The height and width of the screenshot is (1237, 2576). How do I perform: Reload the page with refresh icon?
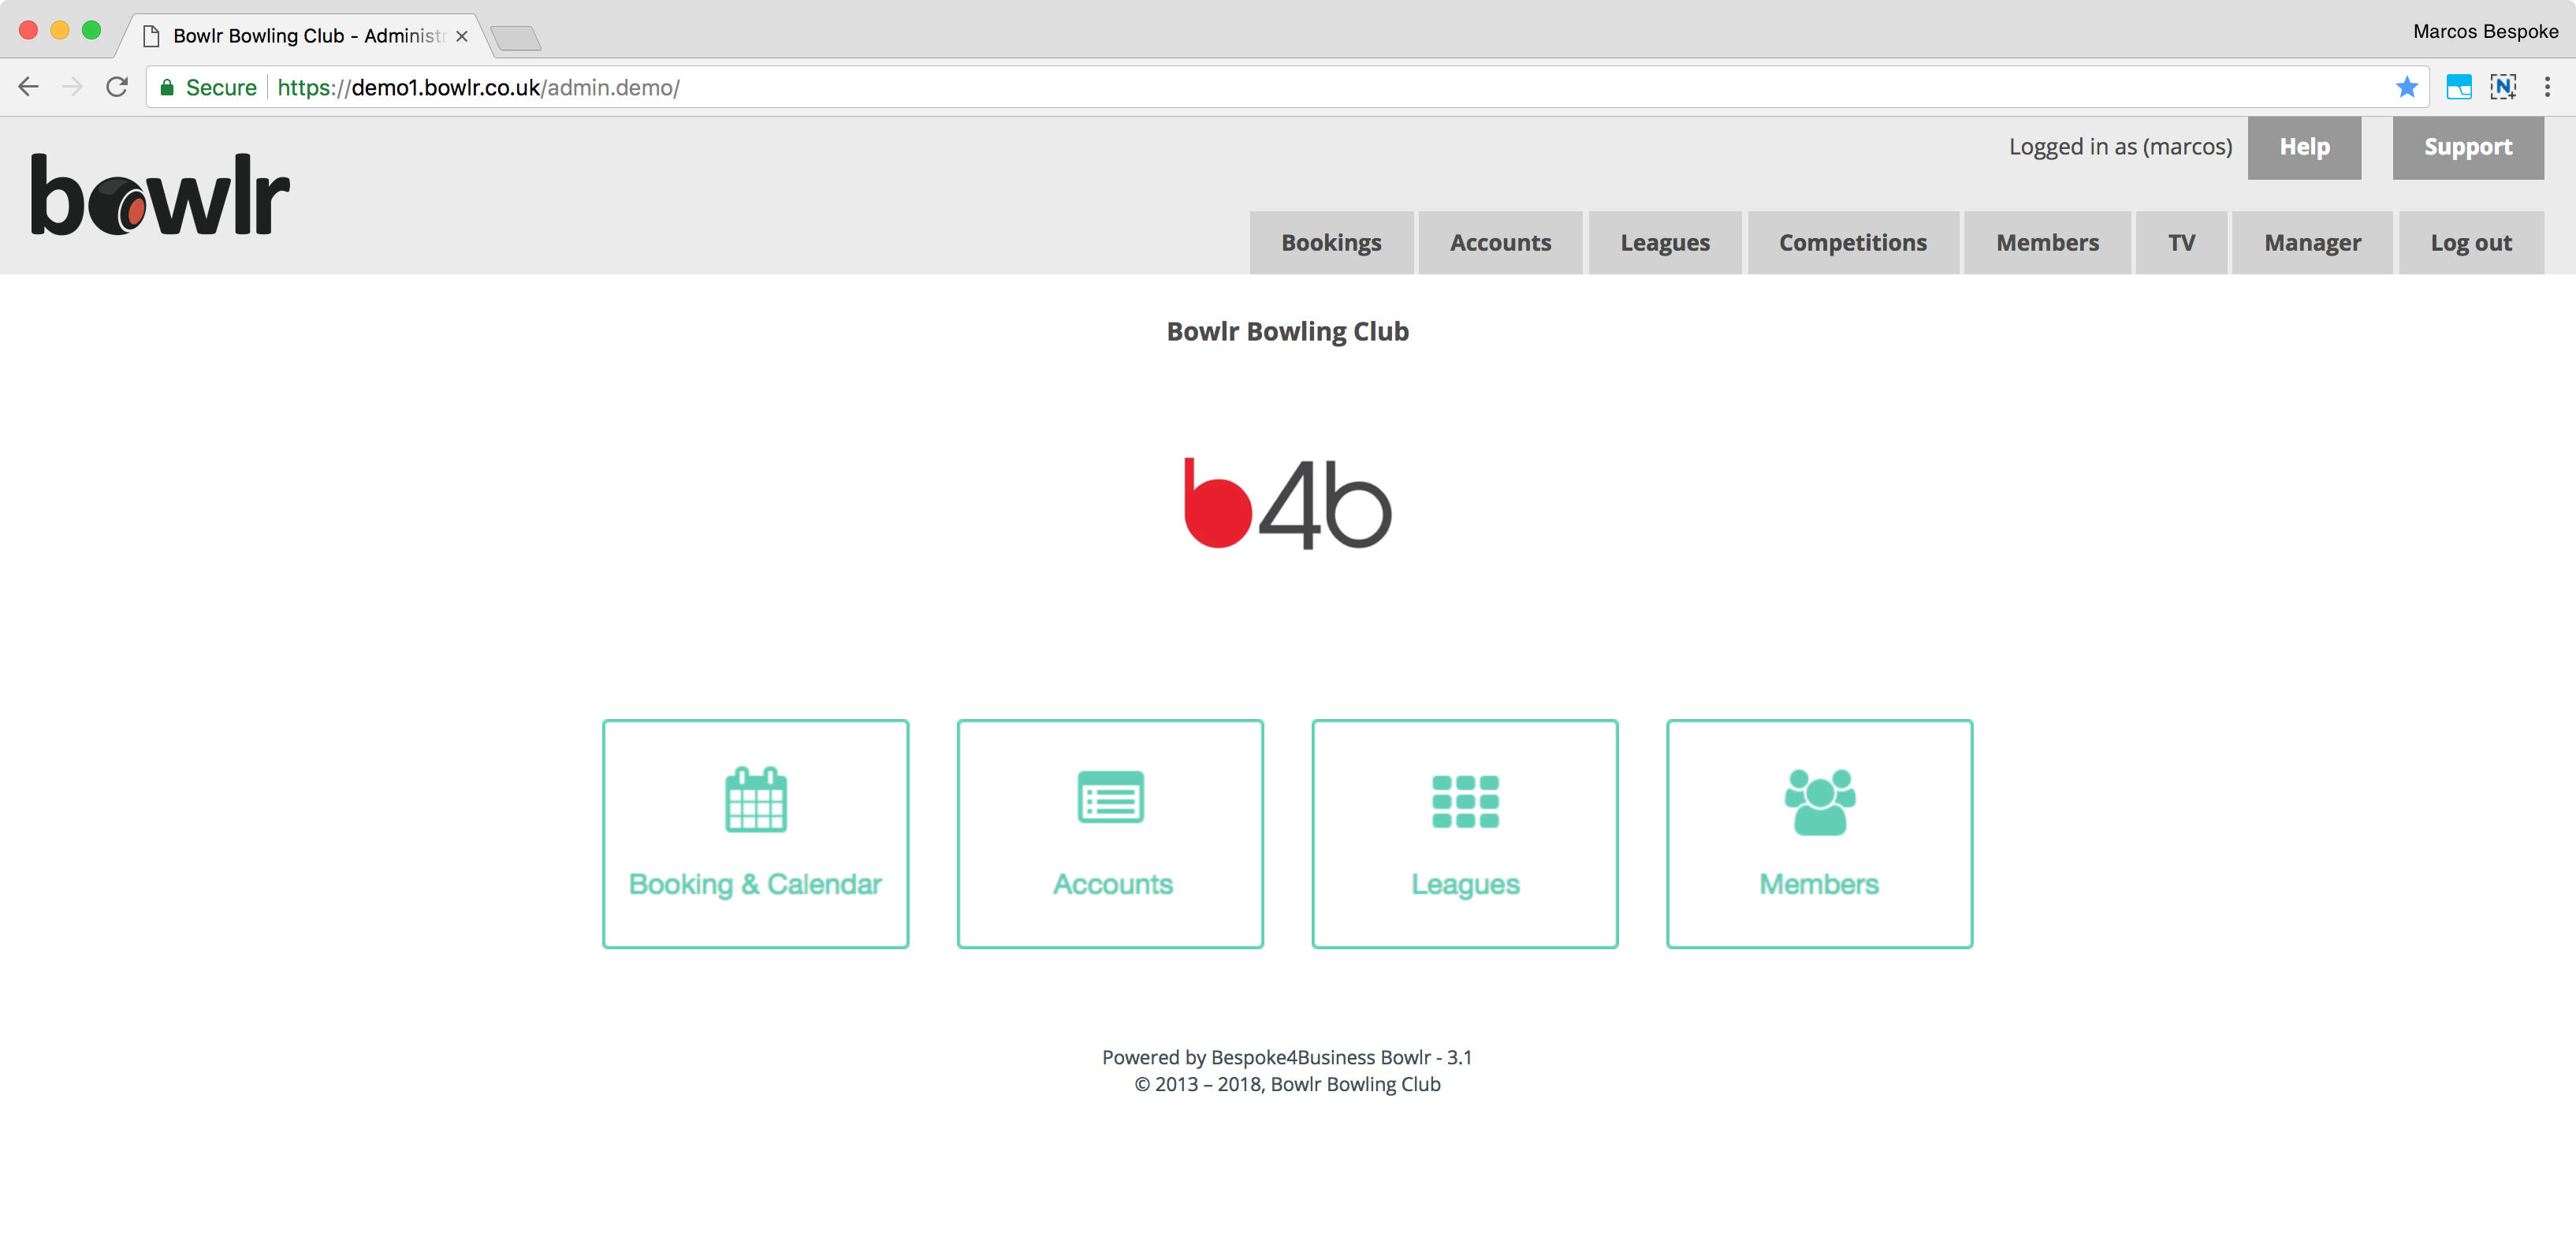(117, 87)
